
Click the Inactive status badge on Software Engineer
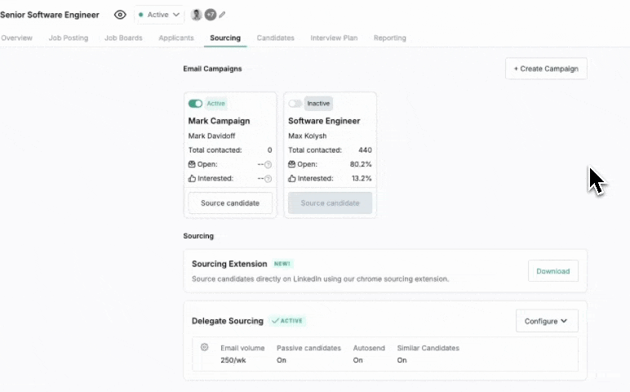point(318,104)
